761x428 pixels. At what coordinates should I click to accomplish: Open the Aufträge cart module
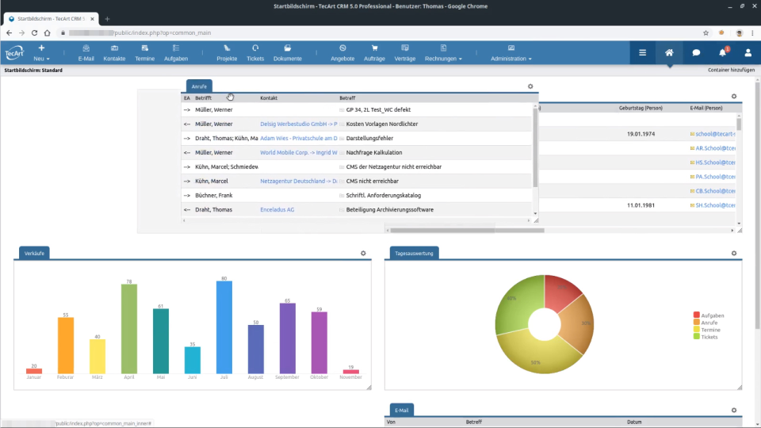tap(374, 53)
